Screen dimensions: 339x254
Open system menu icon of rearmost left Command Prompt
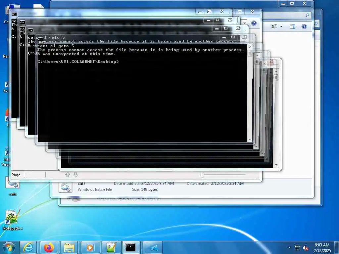[x=14, y=14]
